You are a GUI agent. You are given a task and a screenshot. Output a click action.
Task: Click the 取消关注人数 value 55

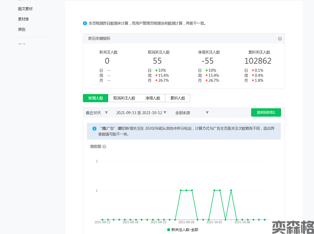tap(158, 61)
